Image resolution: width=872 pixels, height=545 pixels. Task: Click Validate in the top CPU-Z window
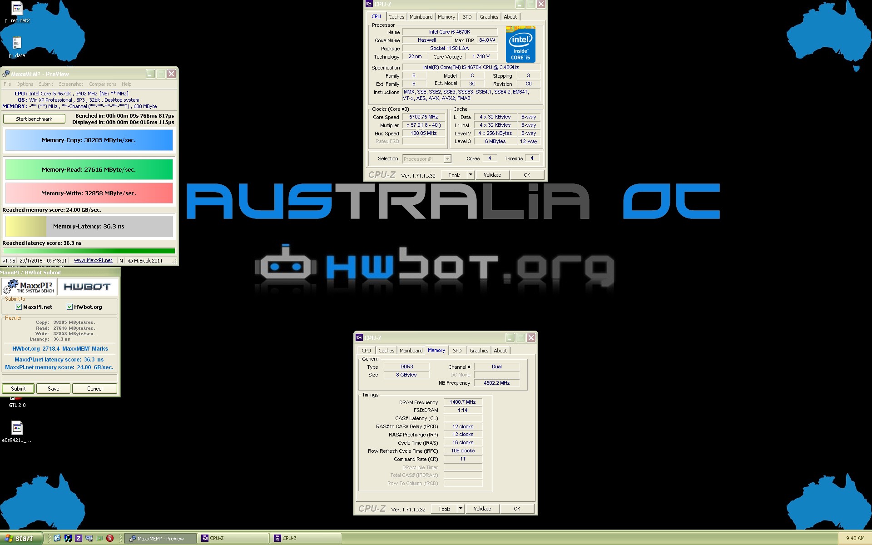(x=492, y=175)
